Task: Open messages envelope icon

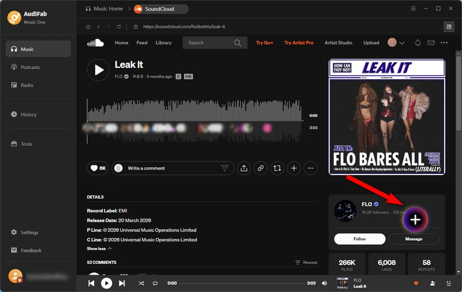Action: coord(431,43)
